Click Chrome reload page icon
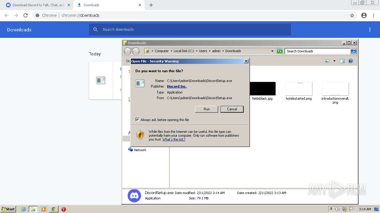 [26, 15]
